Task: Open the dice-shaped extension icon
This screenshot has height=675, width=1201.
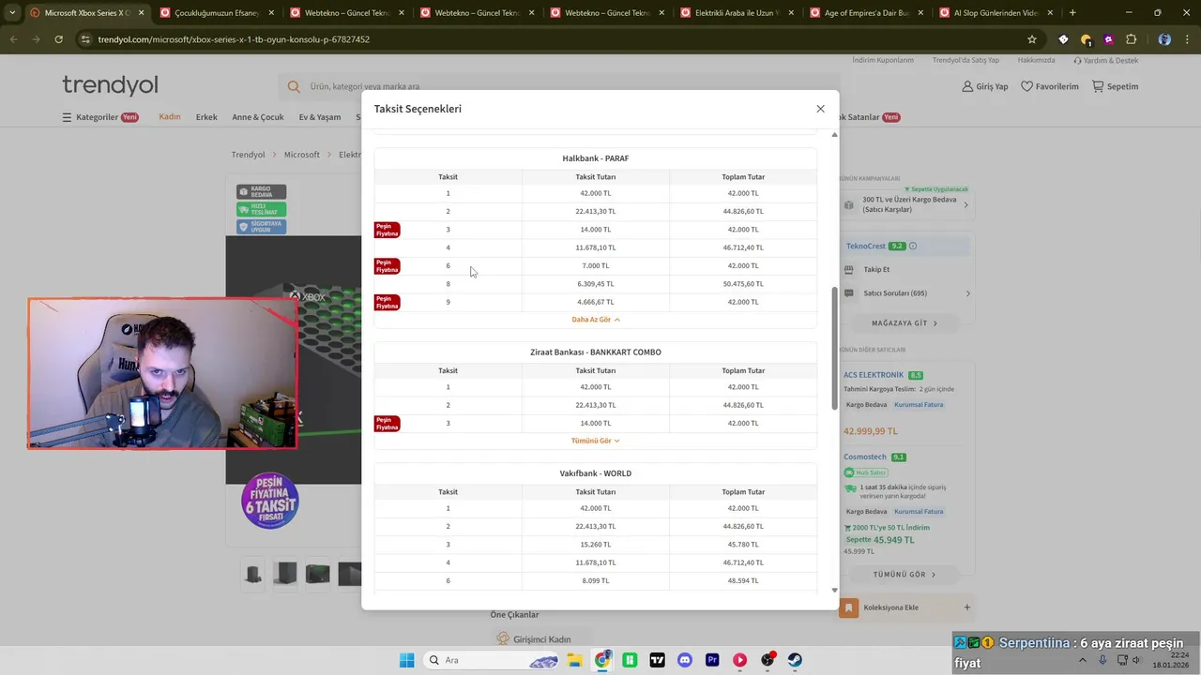Action: pyautogui.click(x=1063, y=39)
